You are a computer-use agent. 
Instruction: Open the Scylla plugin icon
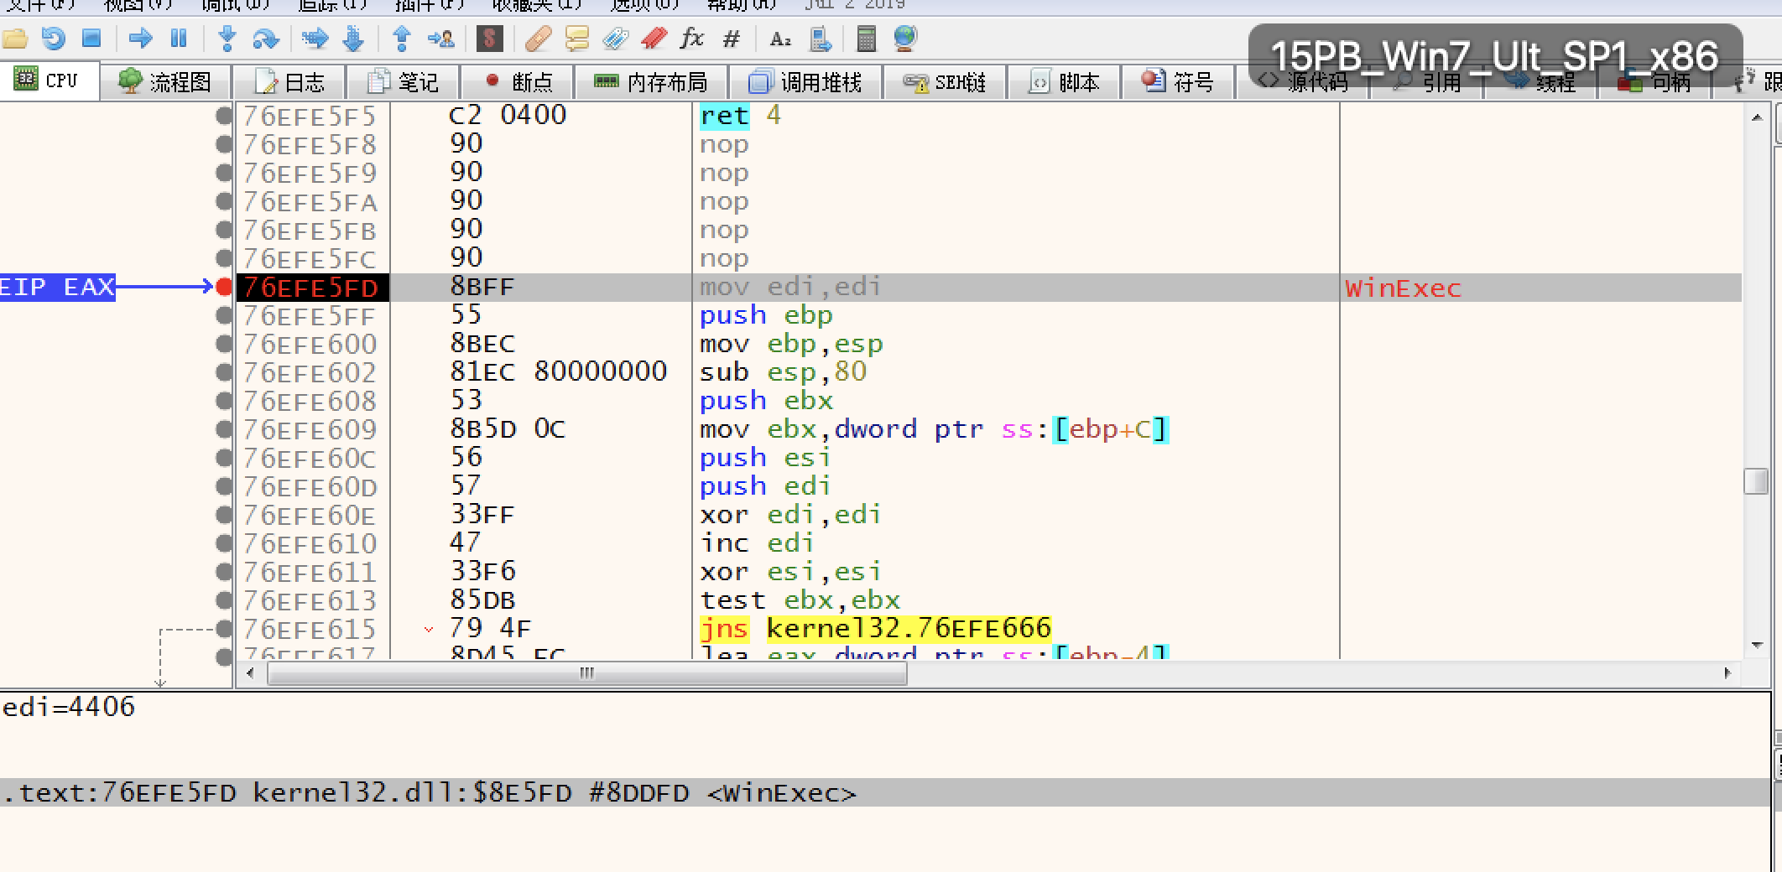[489, 39]
